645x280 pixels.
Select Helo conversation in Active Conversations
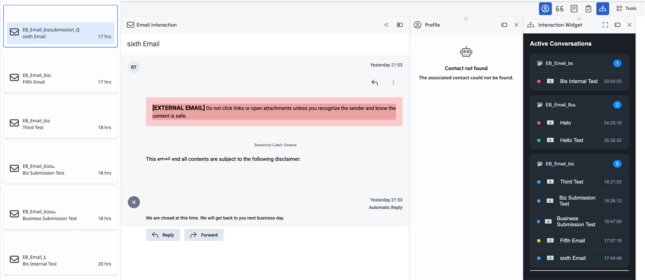pyautogui.click(x=579, y=123)
